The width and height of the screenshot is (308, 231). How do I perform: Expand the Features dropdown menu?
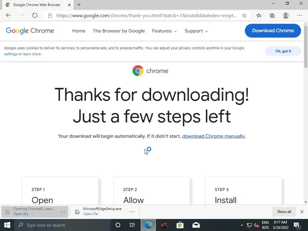(165, 31)
